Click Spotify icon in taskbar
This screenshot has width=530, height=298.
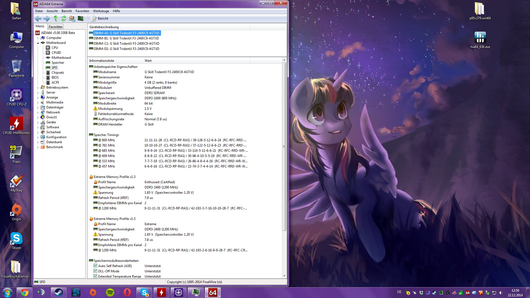tap(110, 292)
